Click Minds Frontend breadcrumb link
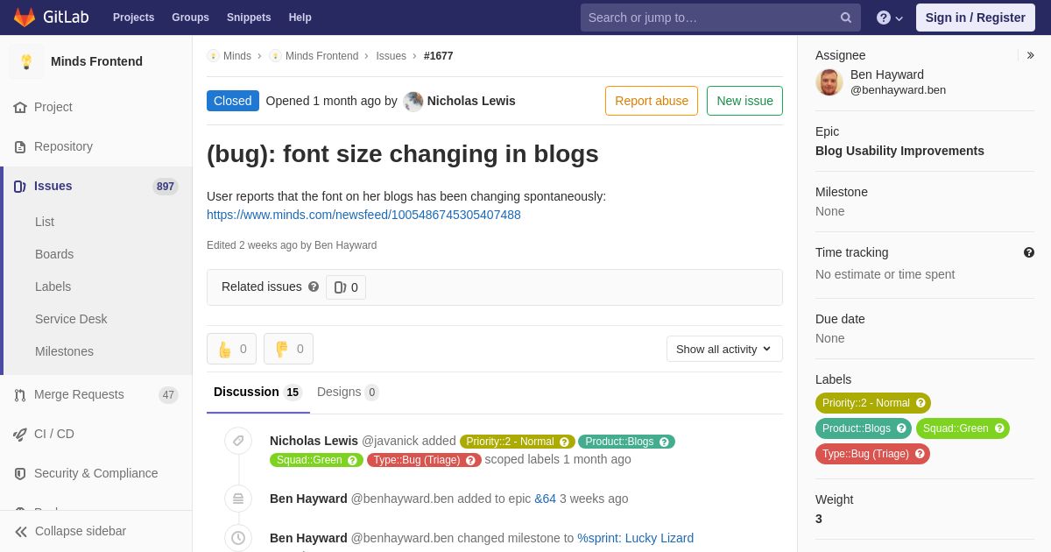The width and height of the screenshot is (1051, 552). coord(321,56)
